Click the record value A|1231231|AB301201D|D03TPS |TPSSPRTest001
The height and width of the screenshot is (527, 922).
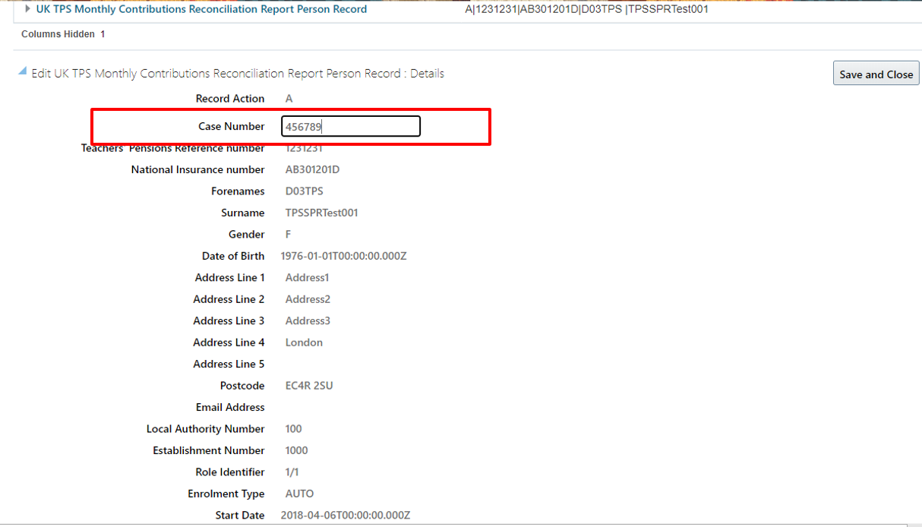(586, 9)
